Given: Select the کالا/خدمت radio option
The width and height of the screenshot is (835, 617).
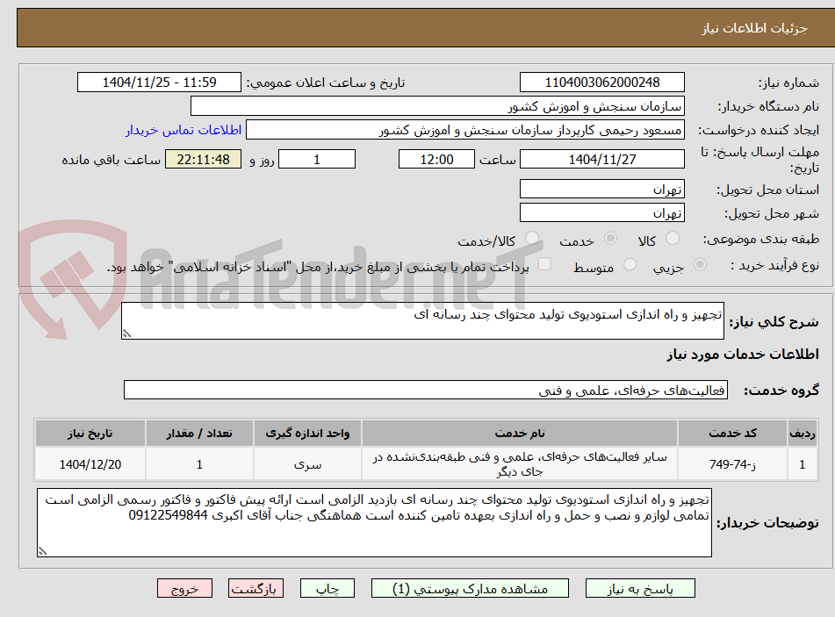Looking at the screenshot, I should (532, 239).
